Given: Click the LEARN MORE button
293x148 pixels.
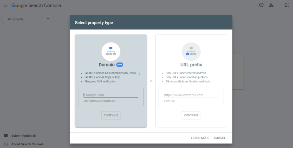Looking at the screenshot, I should (200, 138).
